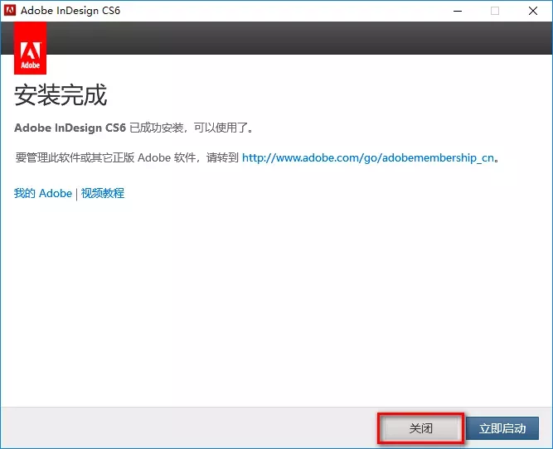Screen dimensions: 553x449
Task: Minimize the installer window
Action: pyautogui.click(x=457, y=11)
